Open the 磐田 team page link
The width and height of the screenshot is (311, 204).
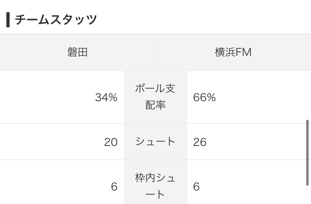pyautogui.click(x=77, y=52)
